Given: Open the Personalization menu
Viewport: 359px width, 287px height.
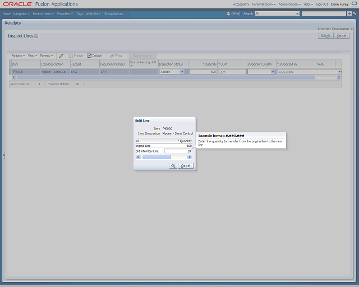Looking at the screenshot, I should point(264,4).
